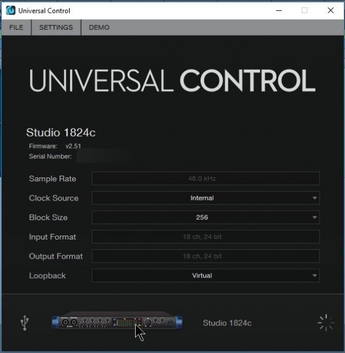This screenshot has width=345, height=353.
Task: Click the Studio 1824c label in bottom bar
Action: point(227,323)
